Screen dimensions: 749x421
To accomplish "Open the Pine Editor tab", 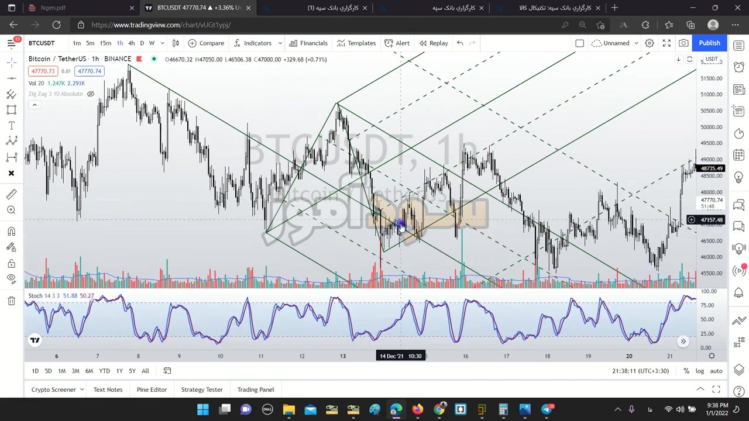I will click(x=152, y=389).
